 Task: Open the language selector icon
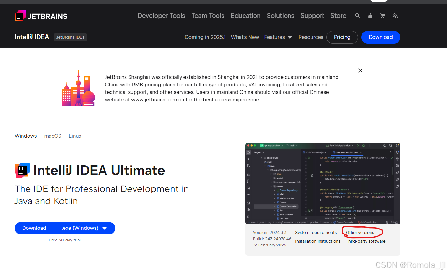(x=395, y=16)
